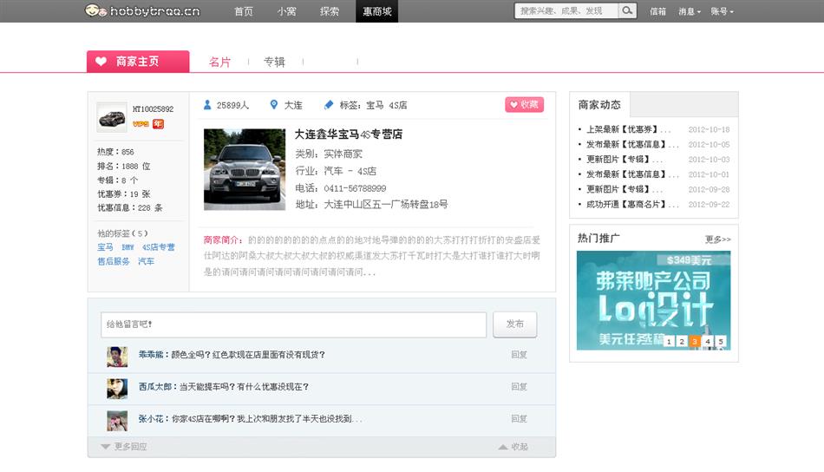Image resolution: width=824 pixels, height=472 pixels.
Task: Click the VIP badge under HT10025892
Action: pos(141,124)
